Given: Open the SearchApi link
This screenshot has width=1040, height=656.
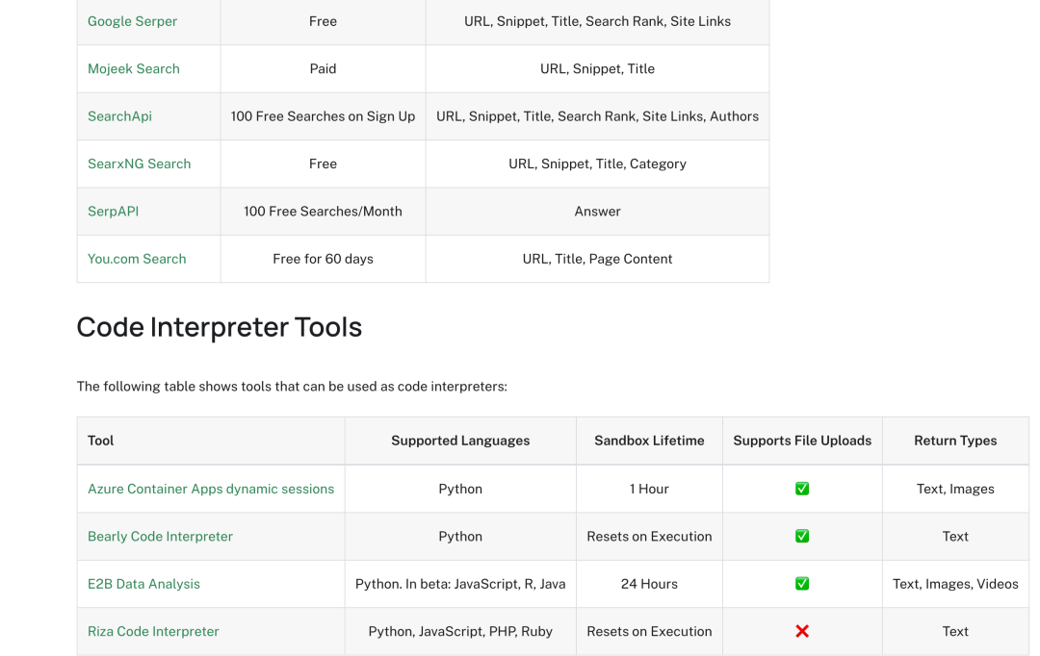Looking at the screenshot, I should point(119,116).
